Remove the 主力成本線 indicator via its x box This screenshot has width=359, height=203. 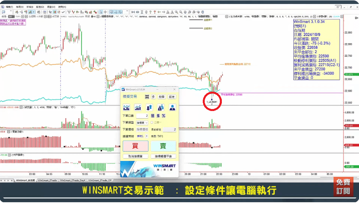[x=227, y=16]
